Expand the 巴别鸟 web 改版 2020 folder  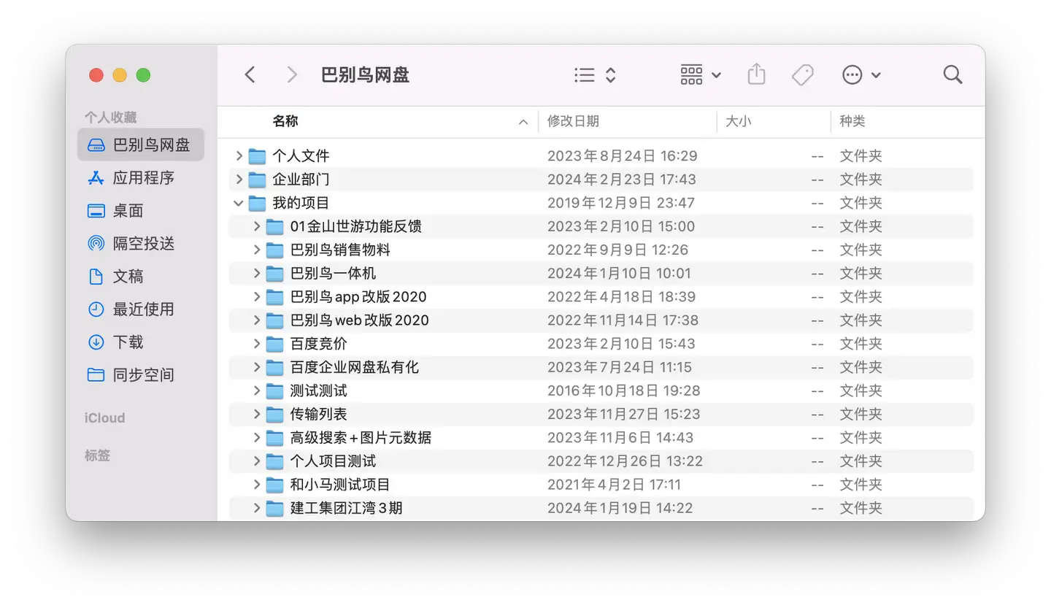pyautogui.click(x=256, y=320)
